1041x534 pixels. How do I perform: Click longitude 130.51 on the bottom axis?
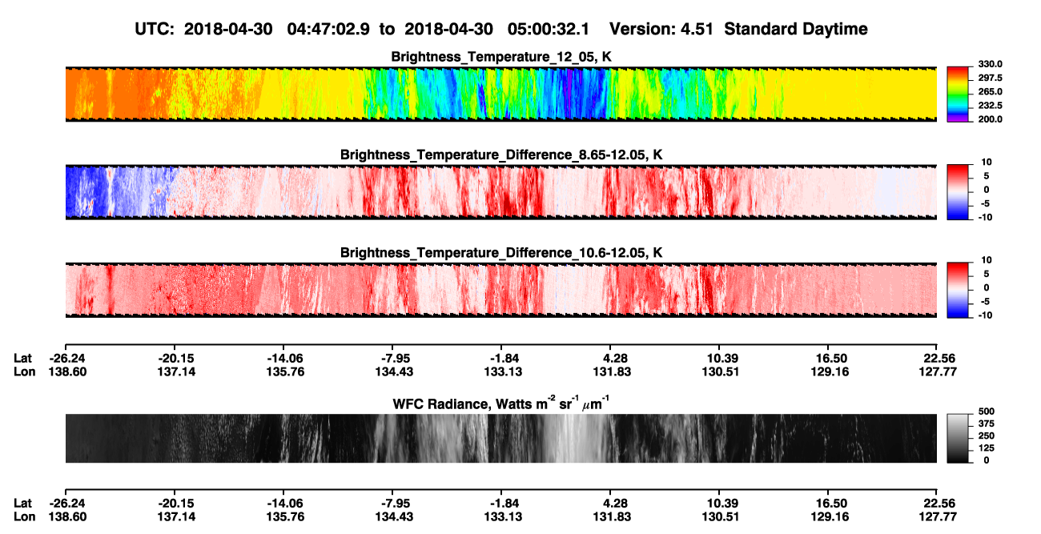click(x=721, y=516)
